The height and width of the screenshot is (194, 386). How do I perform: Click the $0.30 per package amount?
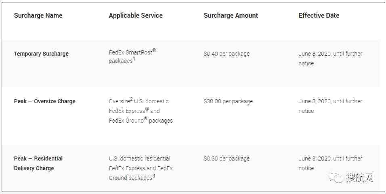[227, 159]
